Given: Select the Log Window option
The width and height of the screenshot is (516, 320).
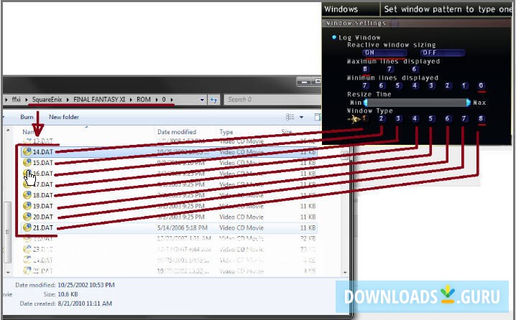Looking at the screenshot, I should (356, 37).
